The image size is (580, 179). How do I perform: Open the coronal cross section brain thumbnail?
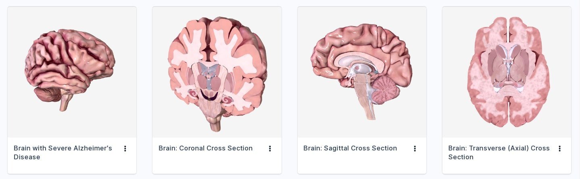(217, 72)
